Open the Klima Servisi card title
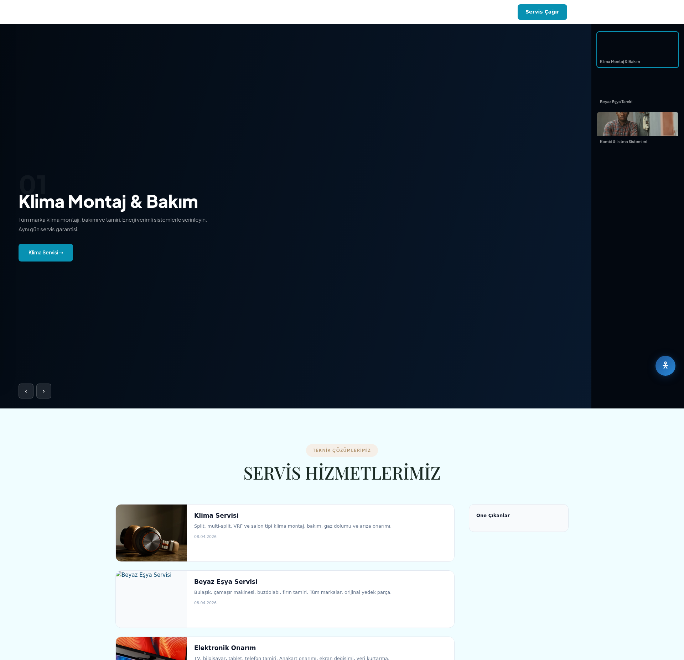This screenshot has width=684, height=660. click(216, 516)
